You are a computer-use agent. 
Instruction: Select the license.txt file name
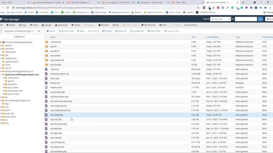point(55,83)
